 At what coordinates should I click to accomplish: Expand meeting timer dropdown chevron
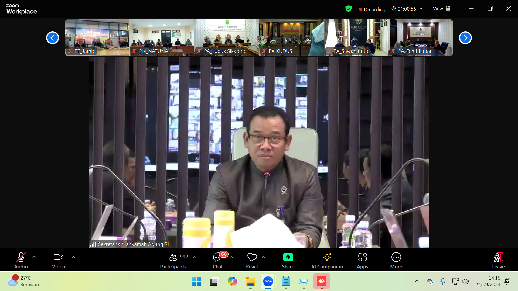point(421,9)
